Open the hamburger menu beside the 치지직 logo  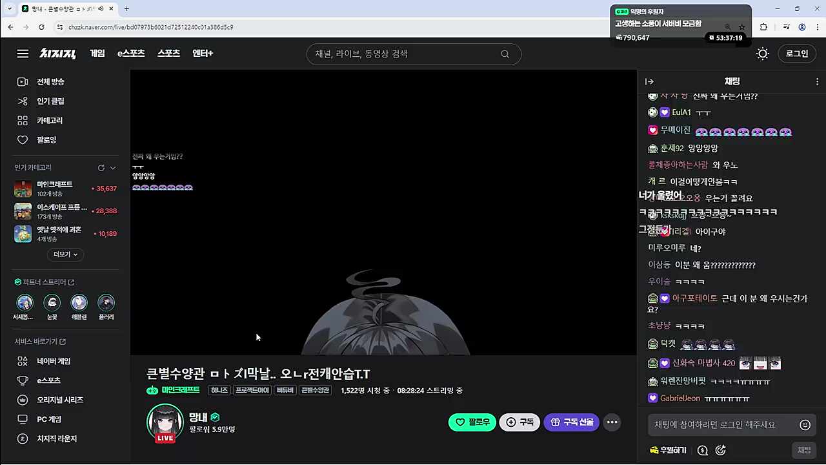(x=23, y=54)
